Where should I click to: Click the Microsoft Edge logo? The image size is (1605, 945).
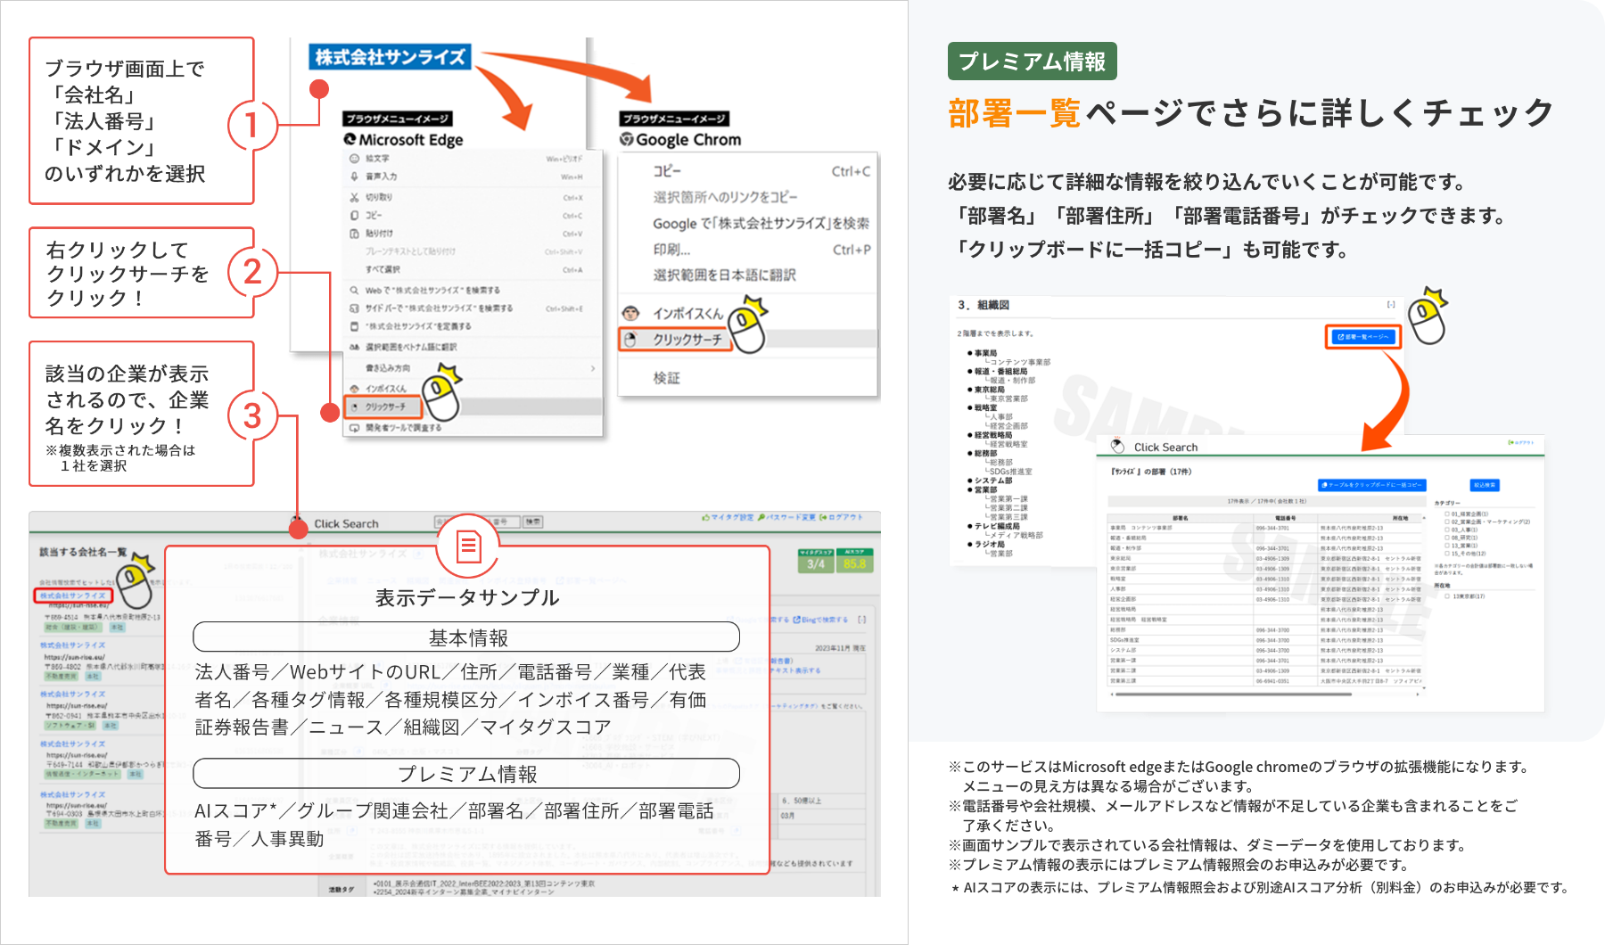click(x=350, y=139)
